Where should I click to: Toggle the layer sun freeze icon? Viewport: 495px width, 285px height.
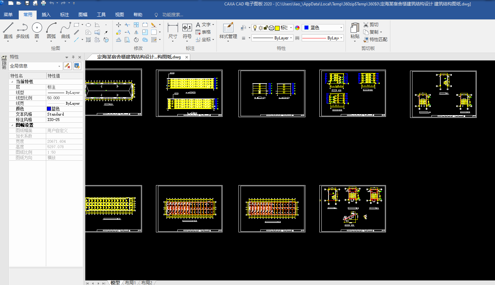pos(261,28)
